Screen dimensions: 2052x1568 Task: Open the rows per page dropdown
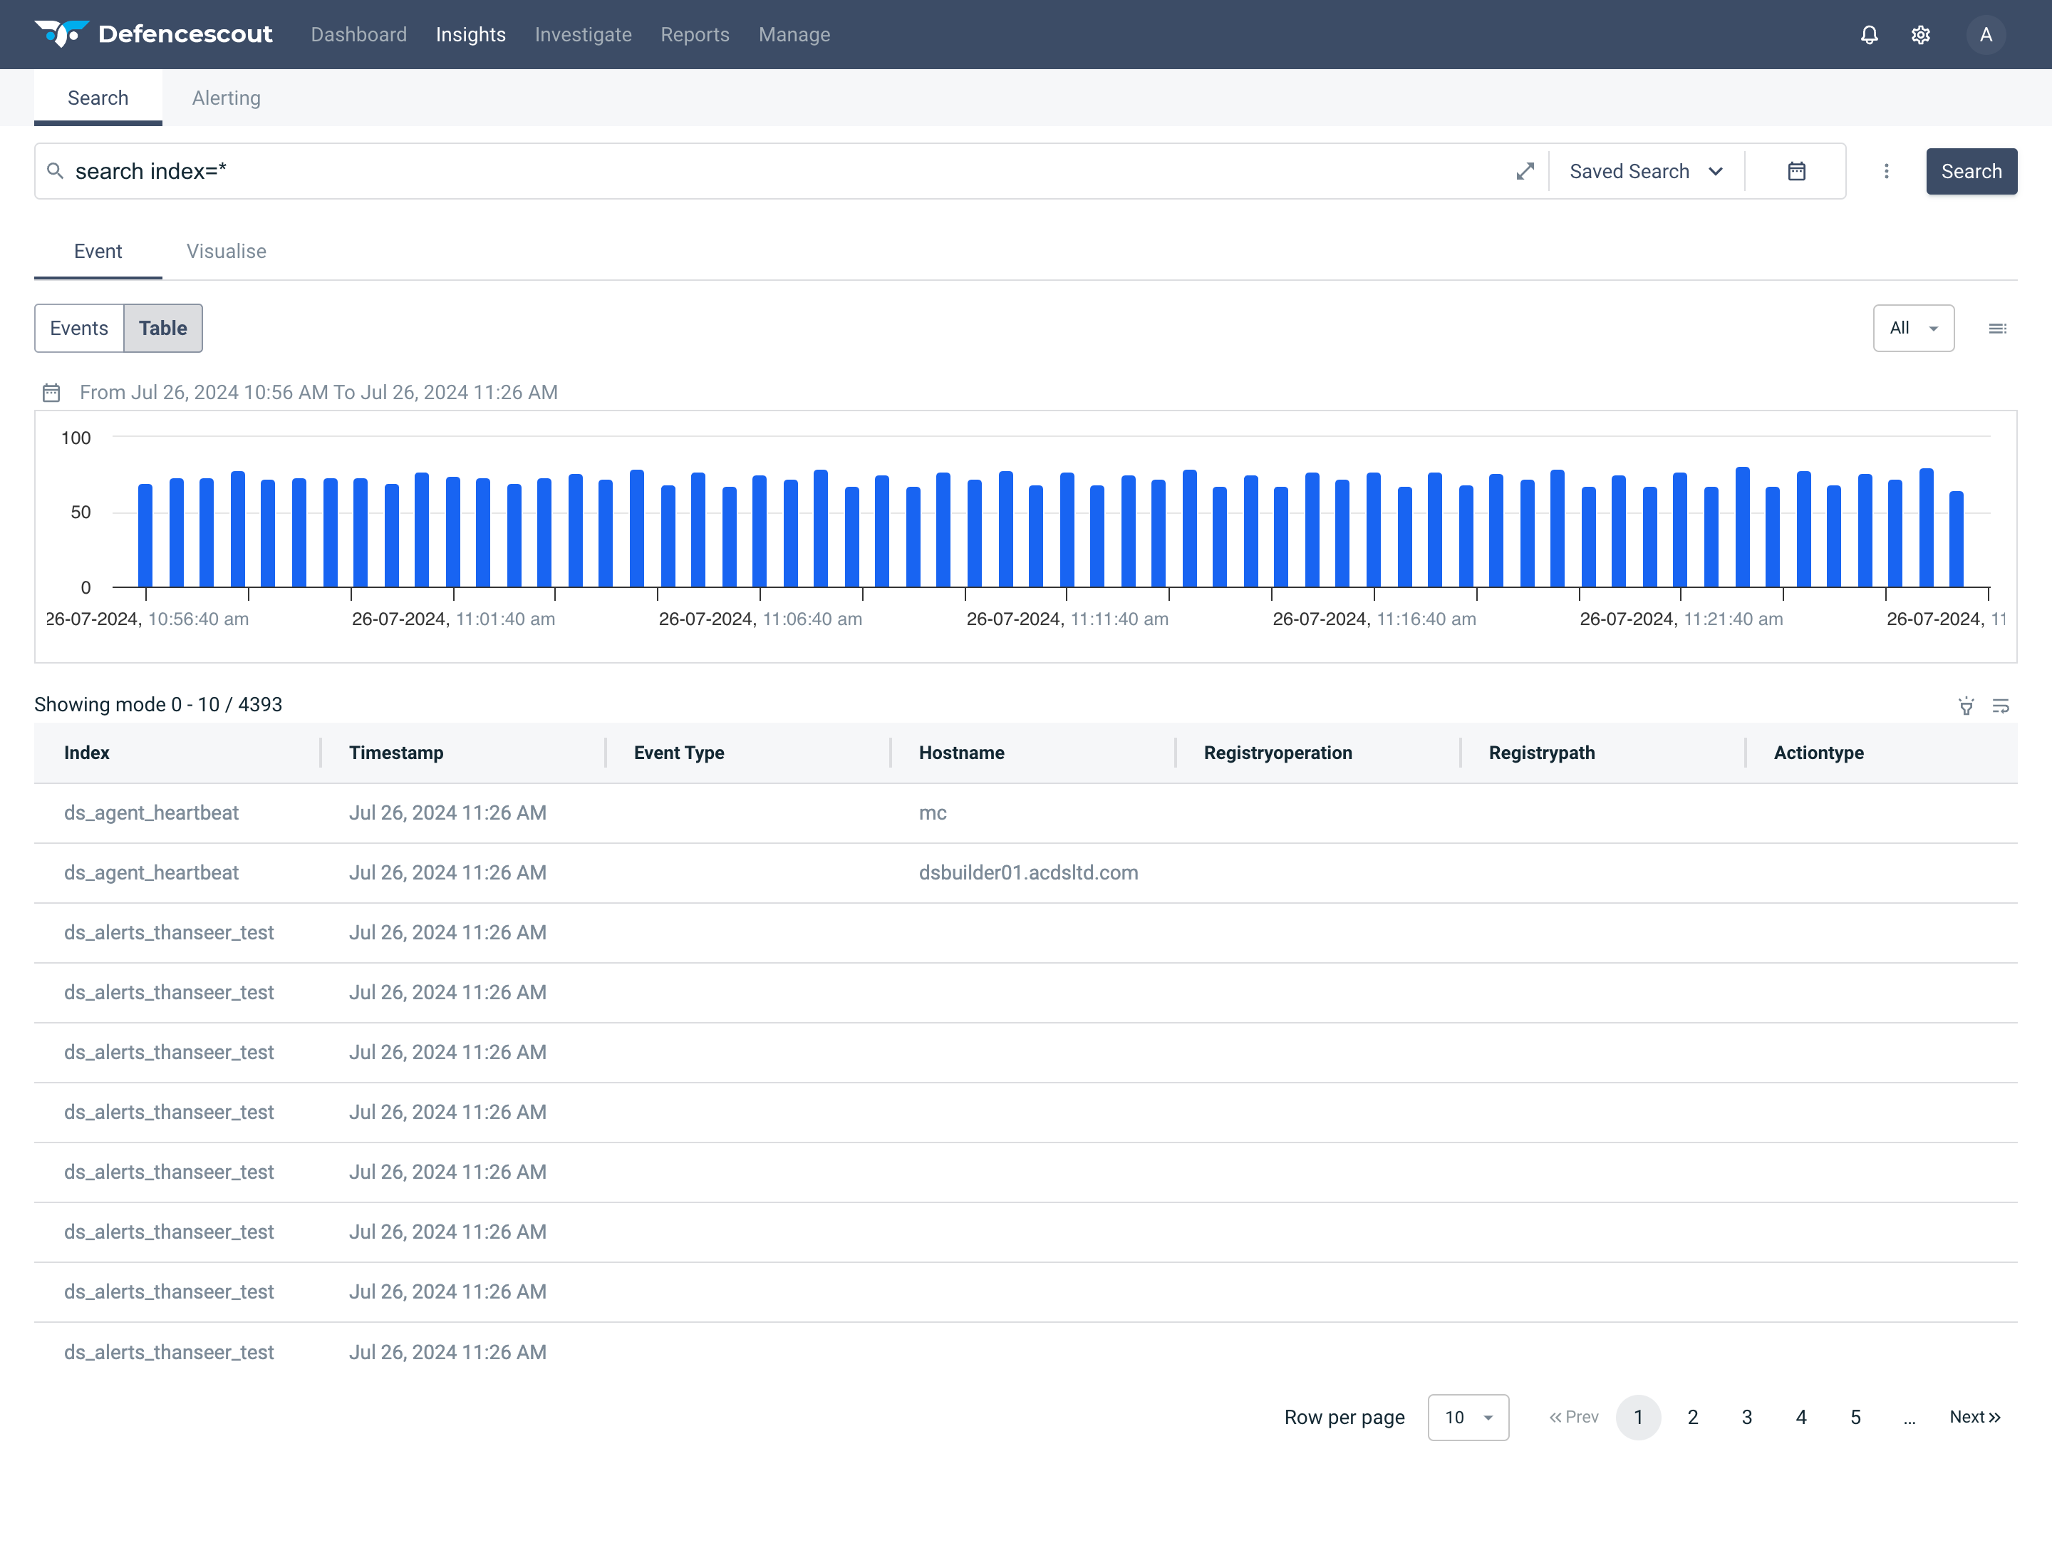(1468, 1417)
